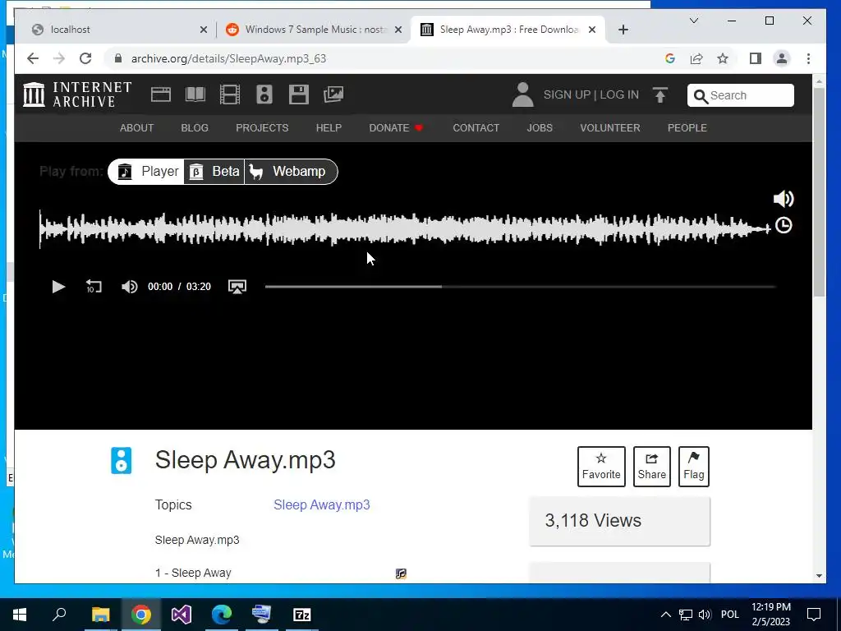Viewport: 841px width, 631px height.
Task: Open a new browser tab
Action: (623, 30)
